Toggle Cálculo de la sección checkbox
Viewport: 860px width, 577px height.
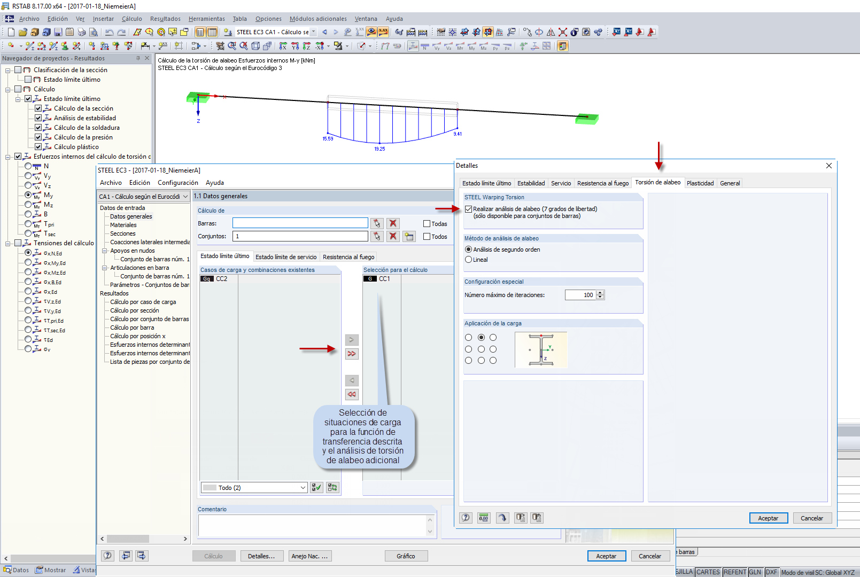point(38,108)
